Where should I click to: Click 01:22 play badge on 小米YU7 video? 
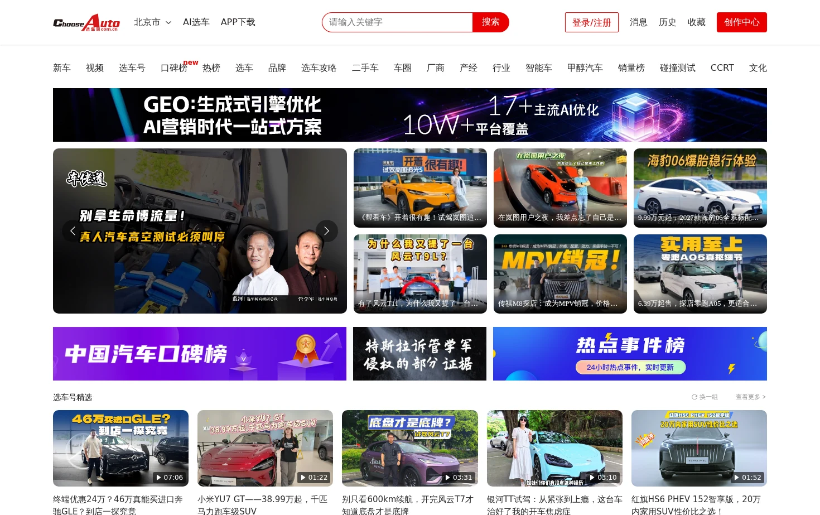[x=314, y=478]
